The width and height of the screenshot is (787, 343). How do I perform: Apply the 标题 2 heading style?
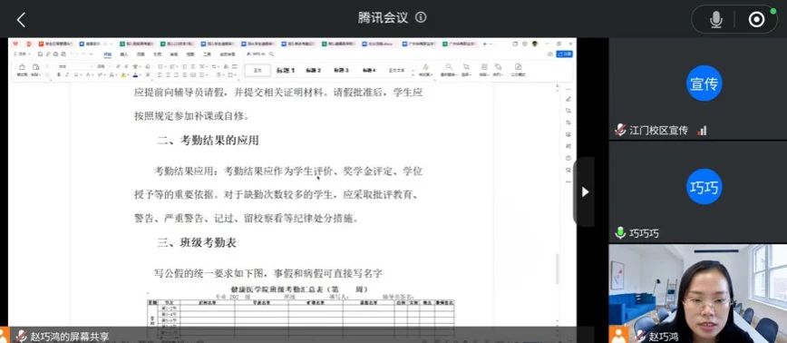coord(313,70)
